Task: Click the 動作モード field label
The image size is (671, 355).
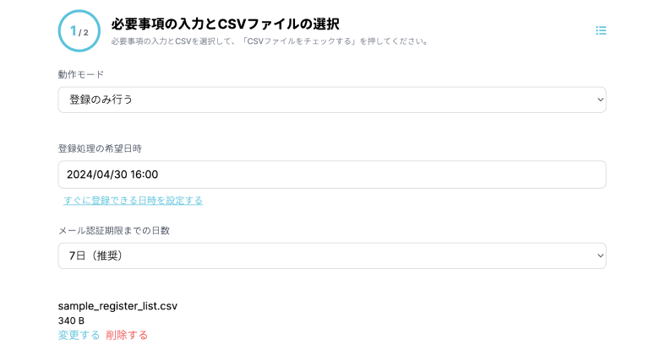Action: (x=81, y=74)
